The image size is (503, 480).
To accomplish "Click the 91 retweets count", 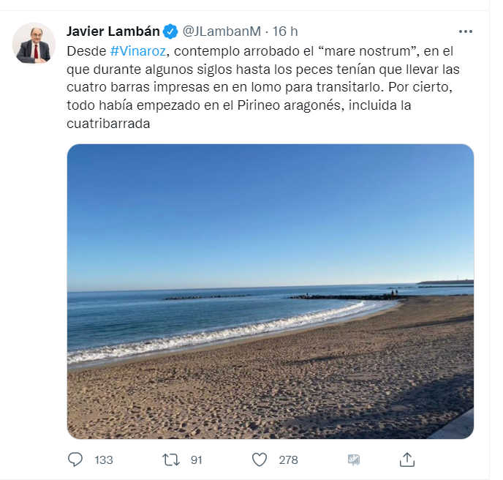I will tap(197, 460).
